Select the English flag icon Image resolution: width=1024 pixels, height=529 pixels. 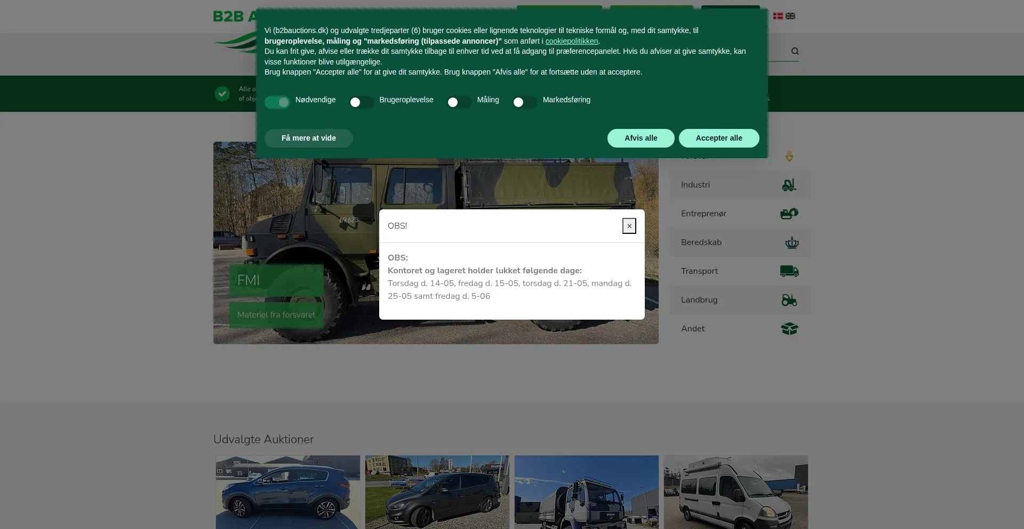coord(790,16)
